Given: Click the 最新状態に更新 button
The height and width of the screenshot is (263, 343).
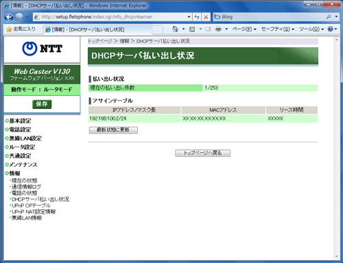Looking at the screenshot, I should 113,130.
